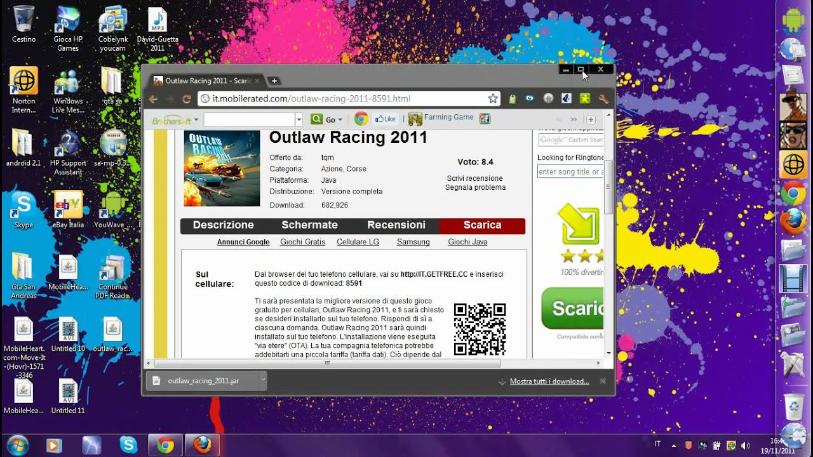The width and height of the screenshot is (813, 457).
Task: Select the YouWave desktop icon
Action: (x=113, y=209)
